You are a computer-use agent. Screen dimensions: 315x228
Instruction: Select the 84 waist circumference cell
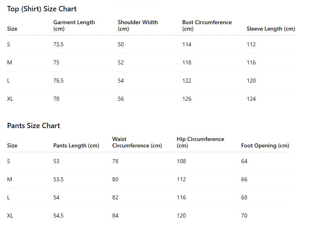pyautogui.click(x=115, y=216)
